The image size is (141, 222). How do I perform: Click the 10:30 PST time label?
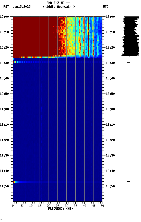point(4,63)
